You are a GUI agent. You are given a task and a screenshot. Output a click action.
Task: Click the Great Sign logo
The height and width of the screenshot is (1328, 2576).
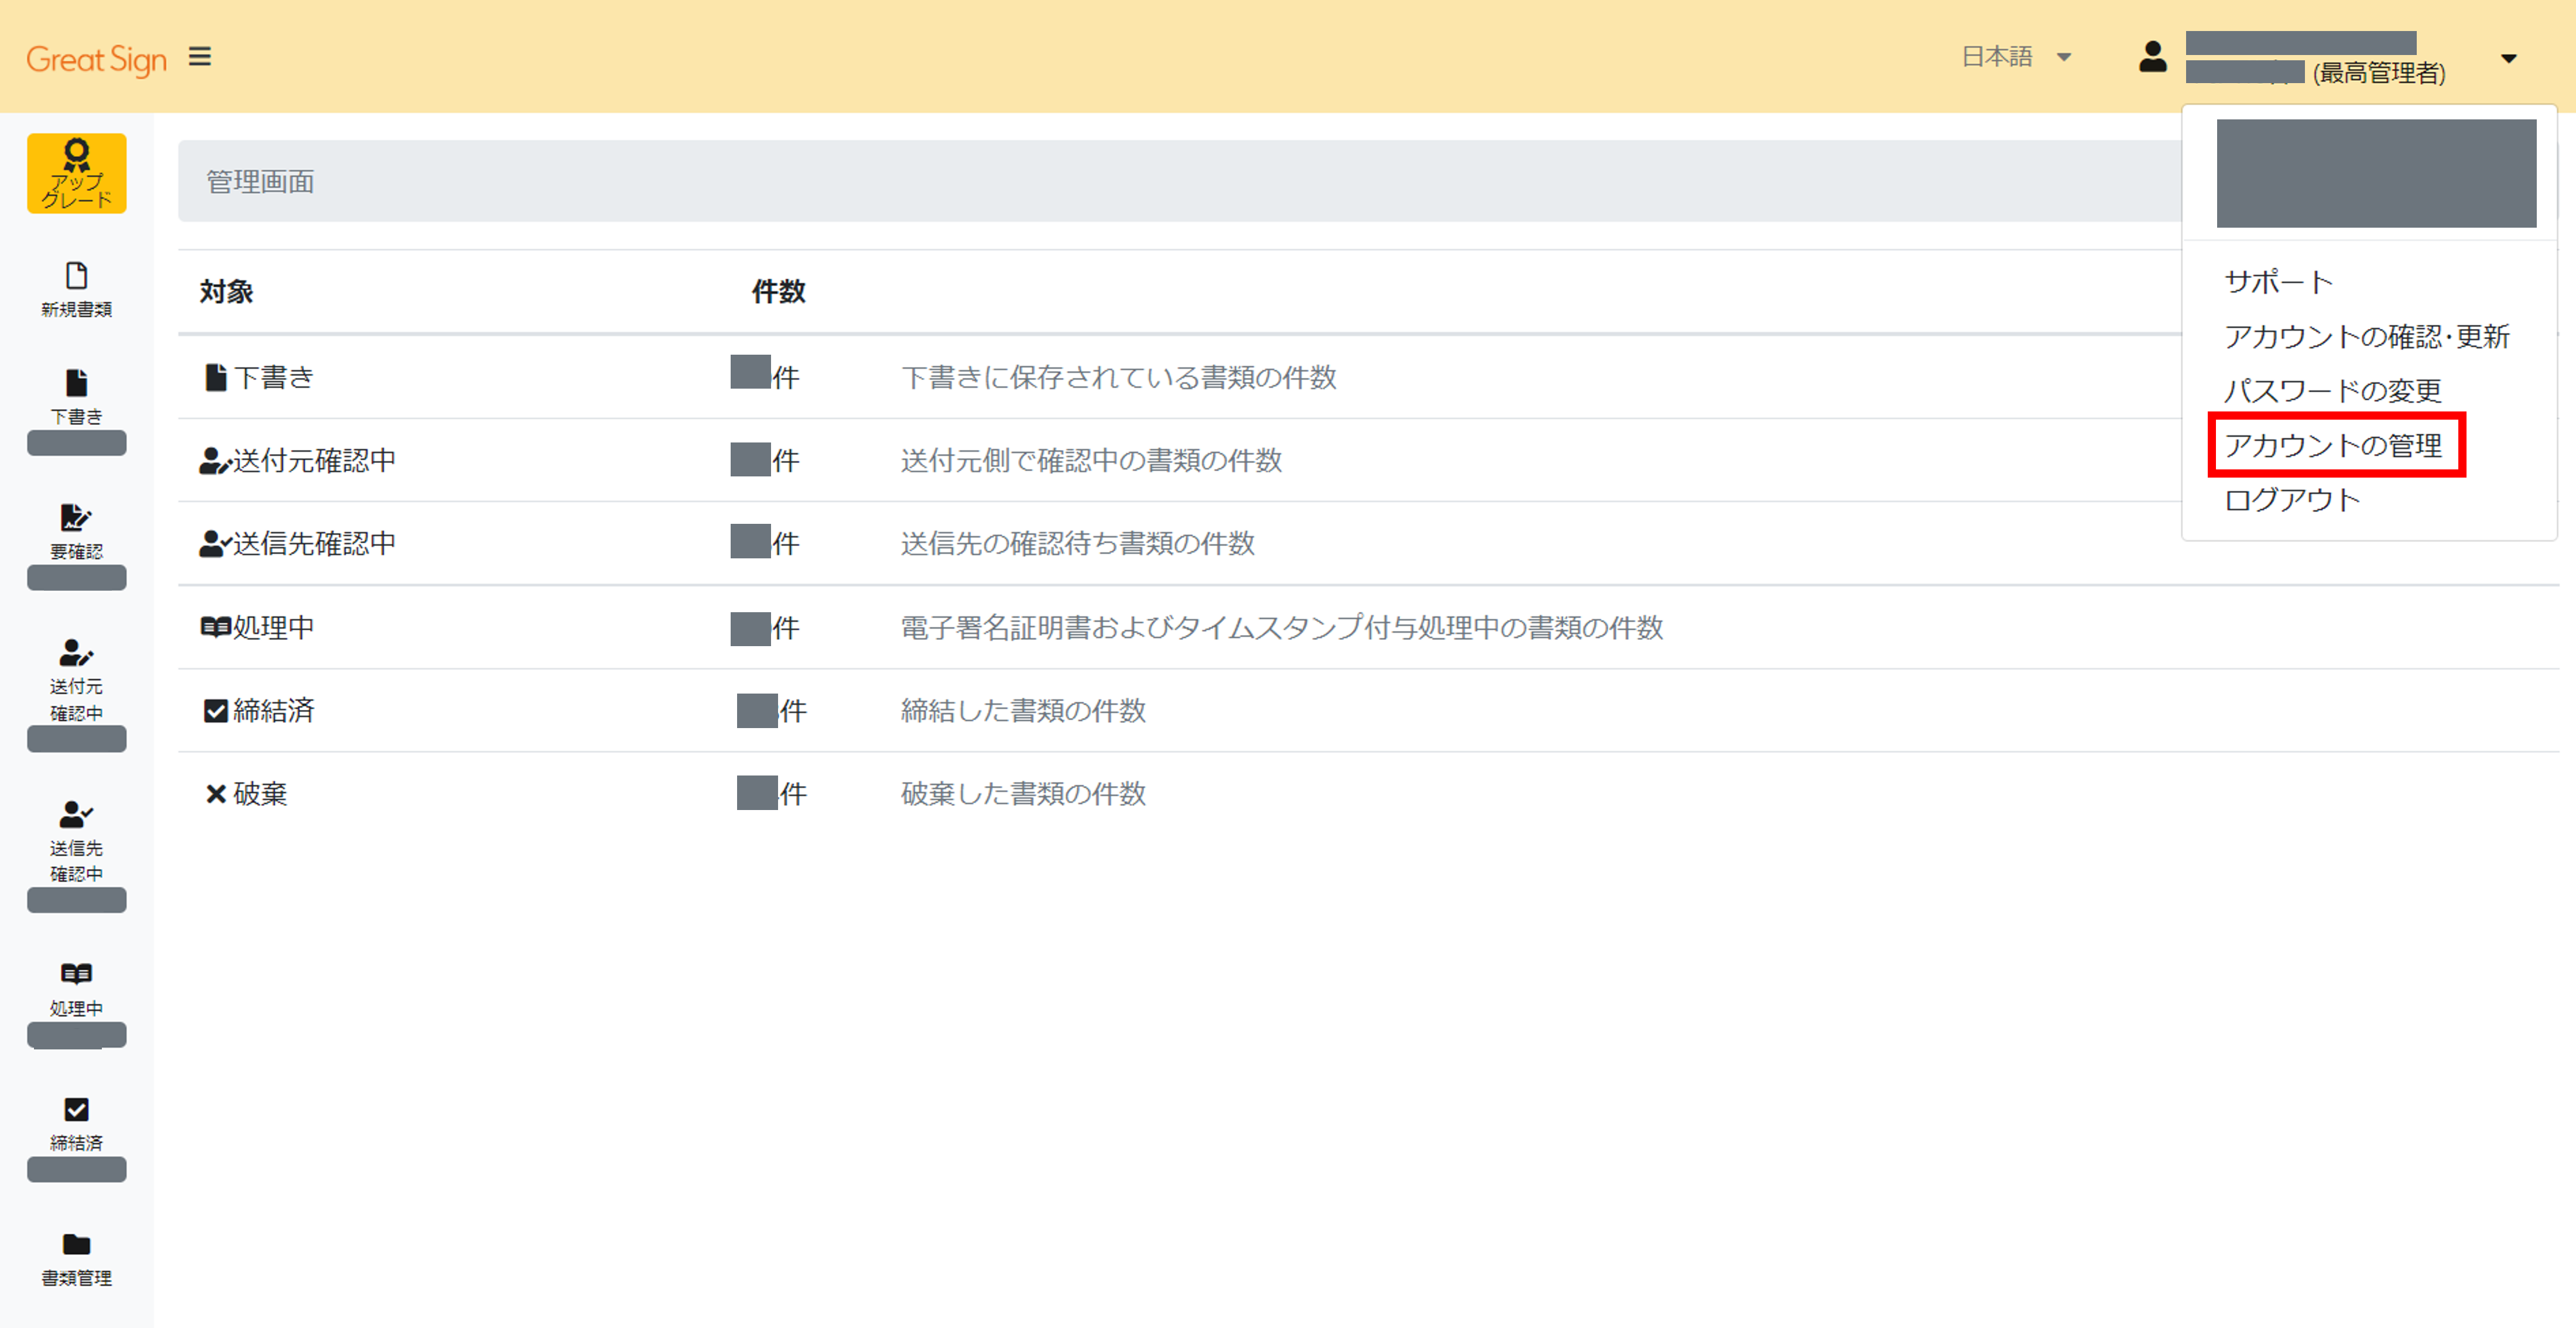(x=96, y=57)
